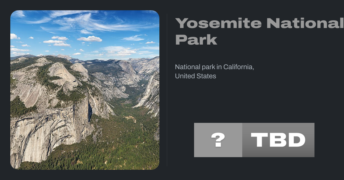Click the question mark icon
The image size is (344, 180).
218,140
